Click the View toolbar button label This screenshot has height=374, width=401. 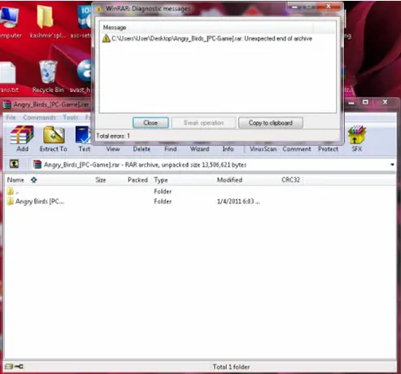coord(113,149)
